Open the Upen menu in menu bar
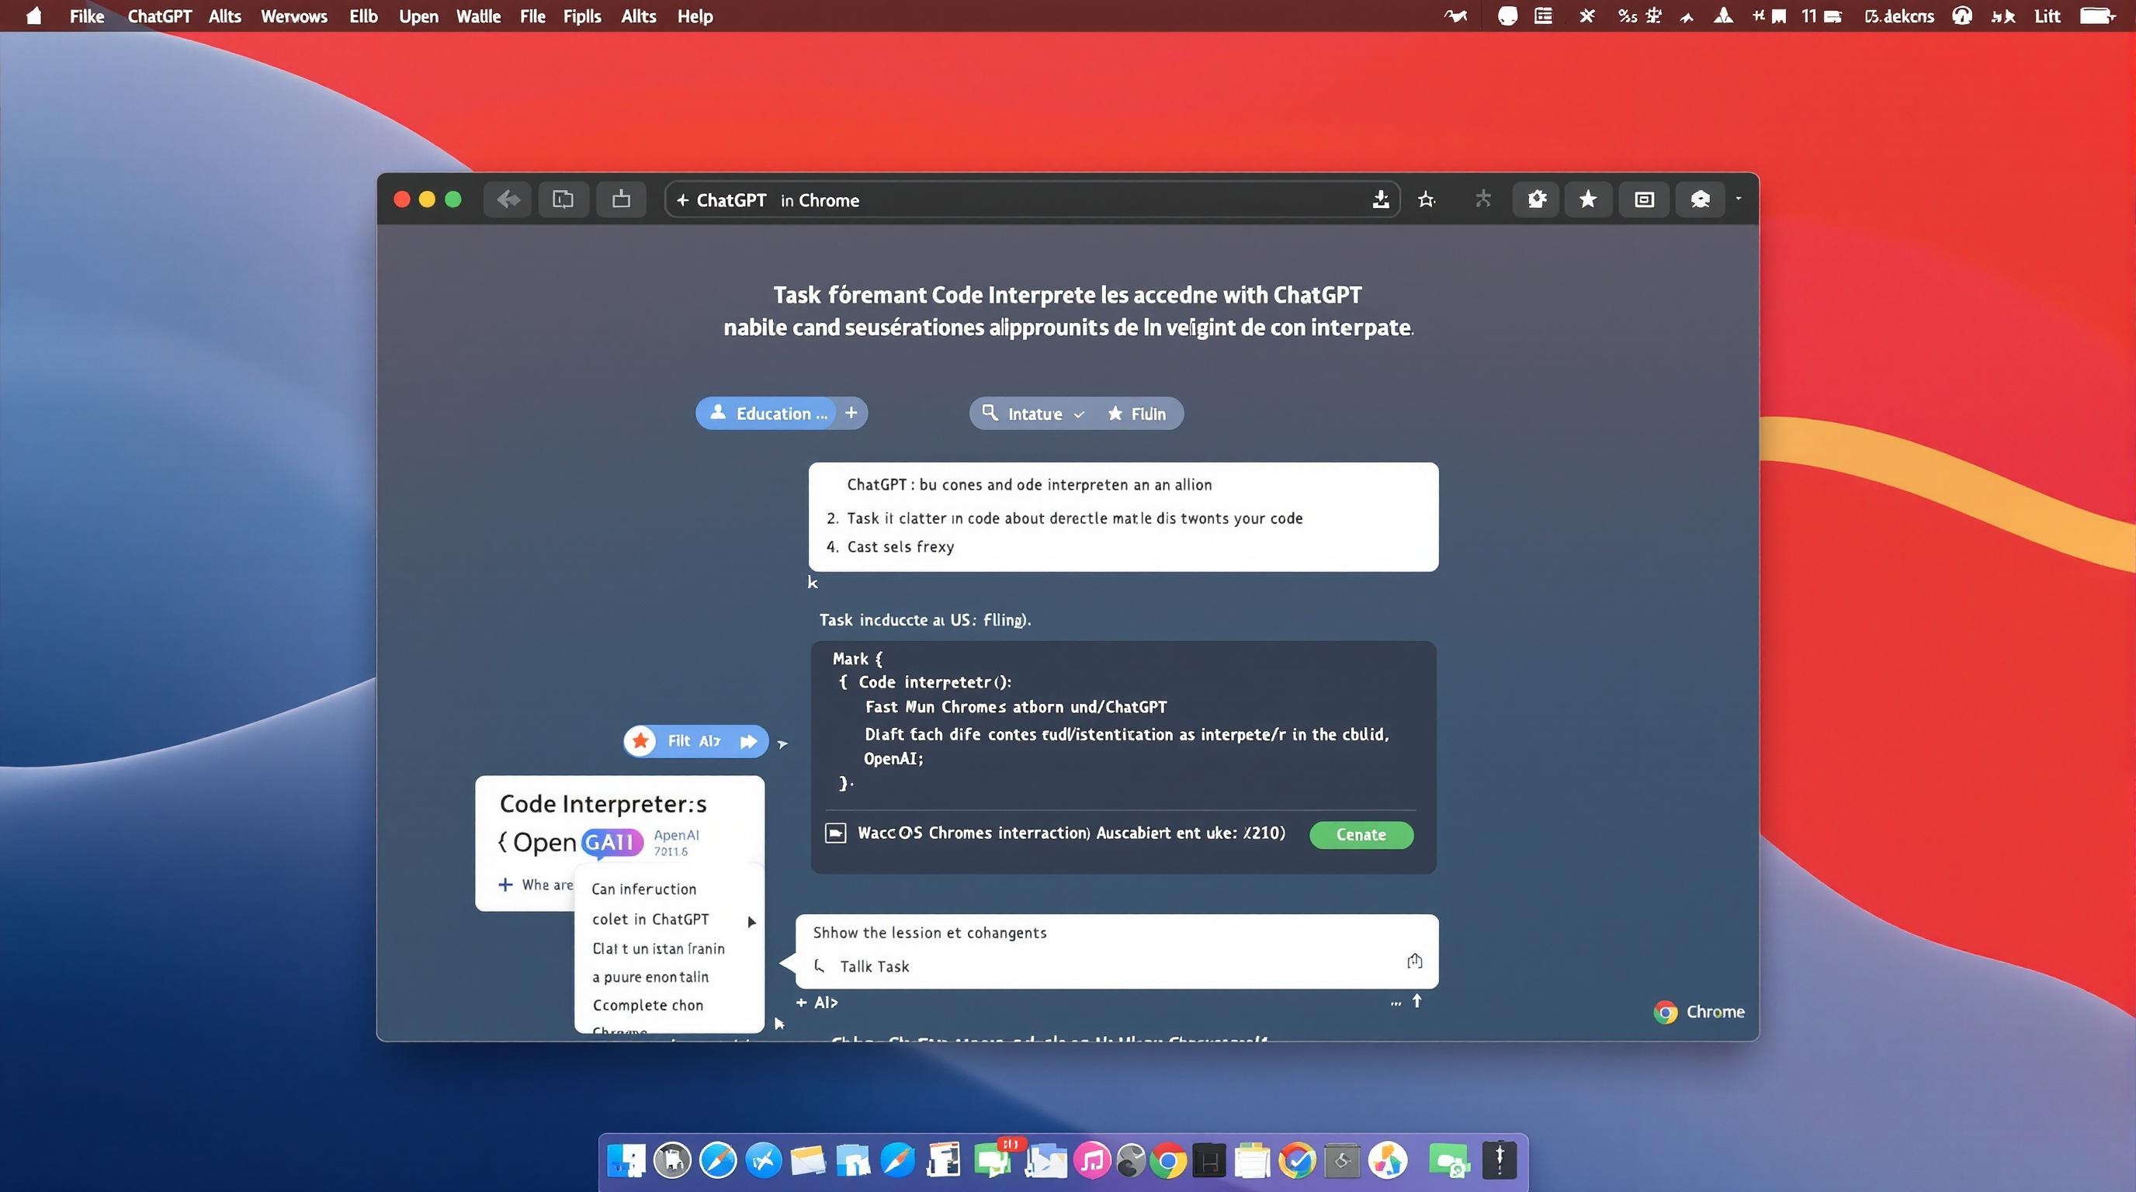This screenshot has height=1192, width=2136. pos(419,16)
